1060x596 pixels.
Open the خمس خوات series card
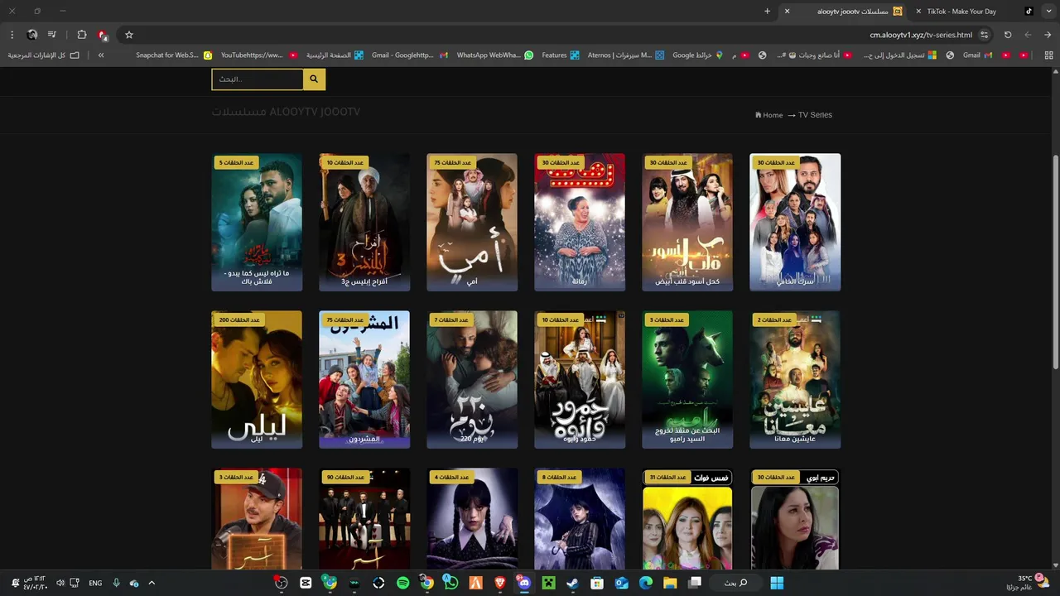click(687, 519)
